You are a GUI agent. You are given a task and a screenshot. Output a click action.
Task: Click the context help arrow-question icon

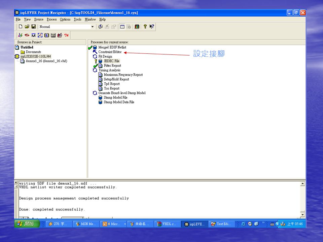click(x=152, y=27)
